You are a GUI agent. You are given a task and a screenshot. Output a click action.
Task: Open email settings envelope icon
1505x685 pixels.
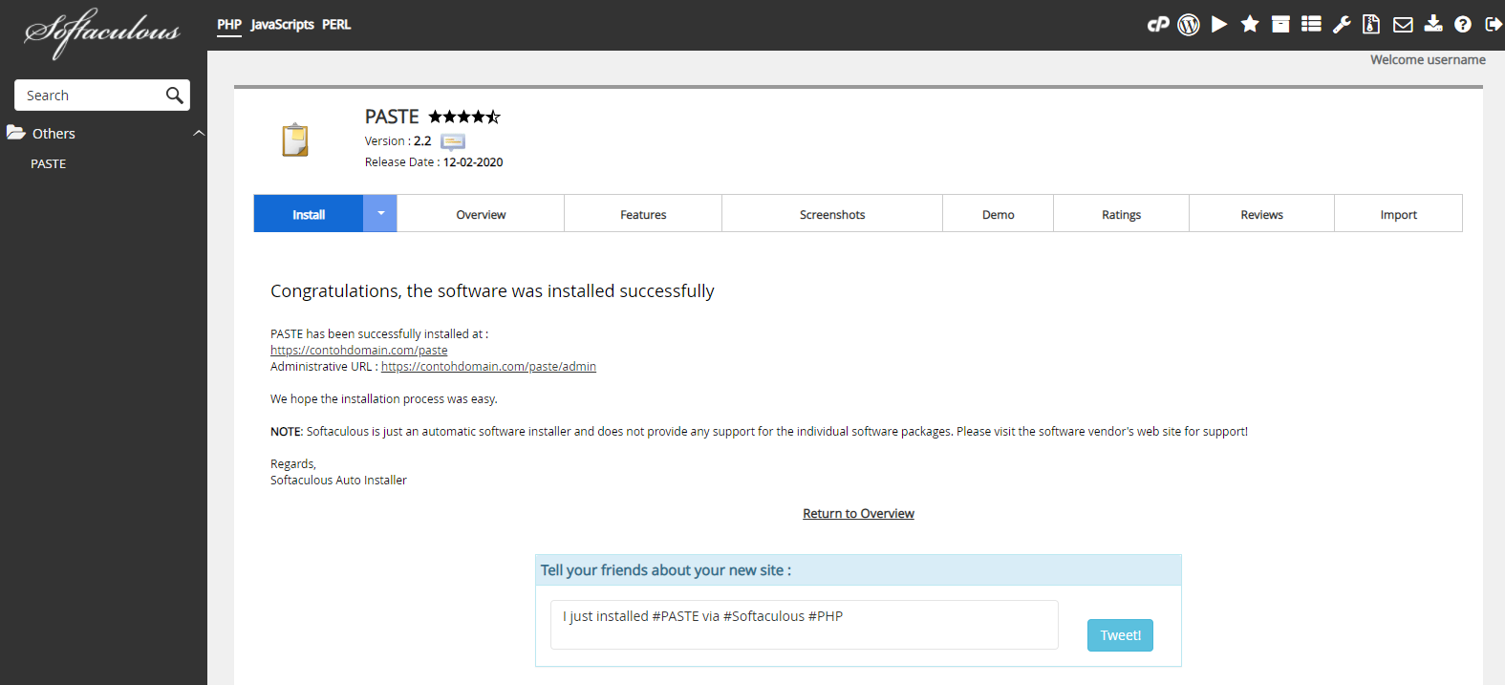[x=1403, y=25]
